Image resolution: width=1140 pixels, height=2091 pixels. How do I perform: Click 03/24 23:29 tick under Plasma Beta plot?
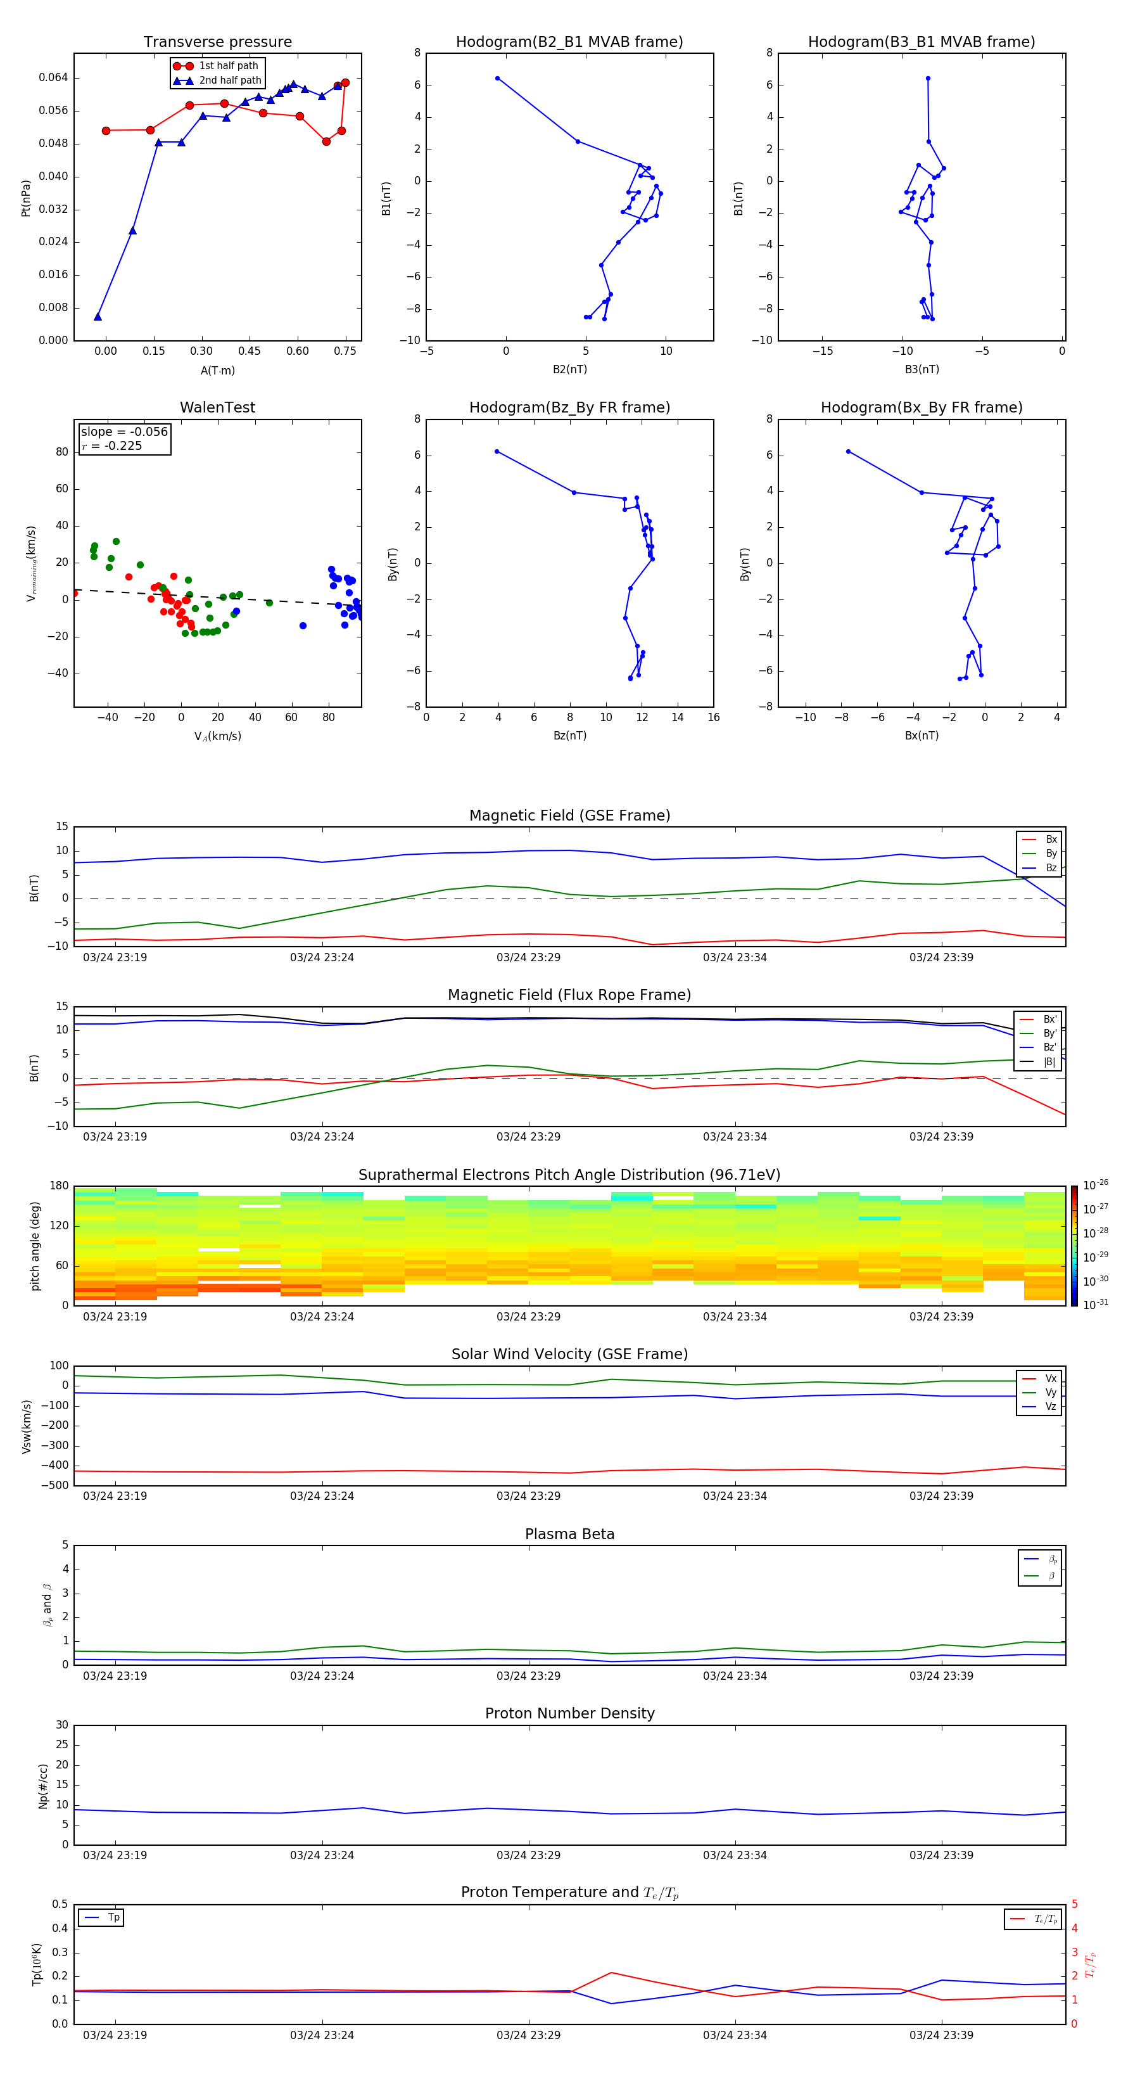tap(528, 1676)
